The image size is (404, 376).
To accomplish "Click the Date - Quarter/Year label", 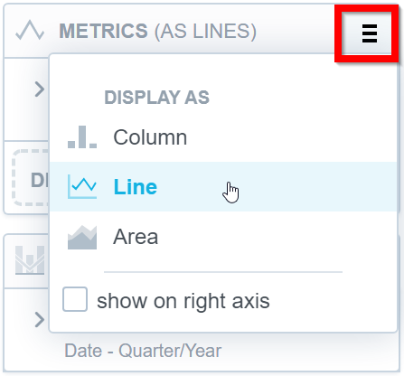I will pos(143,351).
